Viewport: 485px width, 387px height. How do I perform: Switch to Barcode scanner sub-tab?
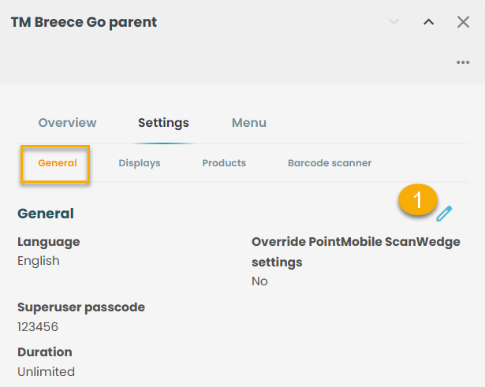pos(330,163)
